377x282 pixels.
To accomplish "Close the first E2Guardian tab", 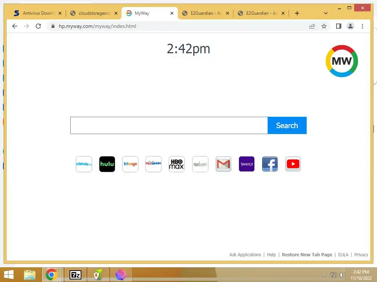I will pos(228,13).
